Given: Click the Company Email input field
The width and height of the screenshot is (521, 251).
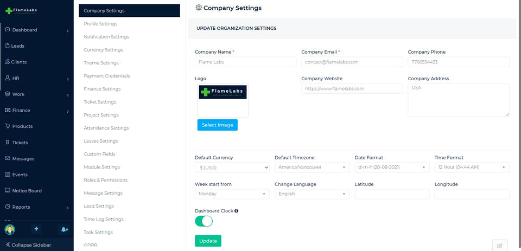Looking at the screenshot, I should (352, 62).
